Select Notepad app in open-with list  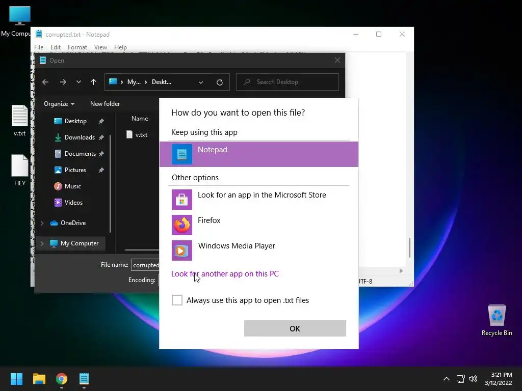click(258, 154)
